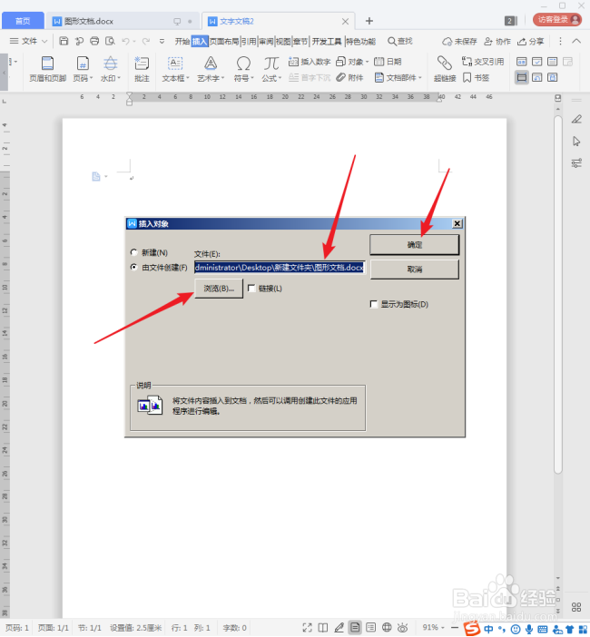Click the Save icon in quick toolbar

[x=64, y=41]
